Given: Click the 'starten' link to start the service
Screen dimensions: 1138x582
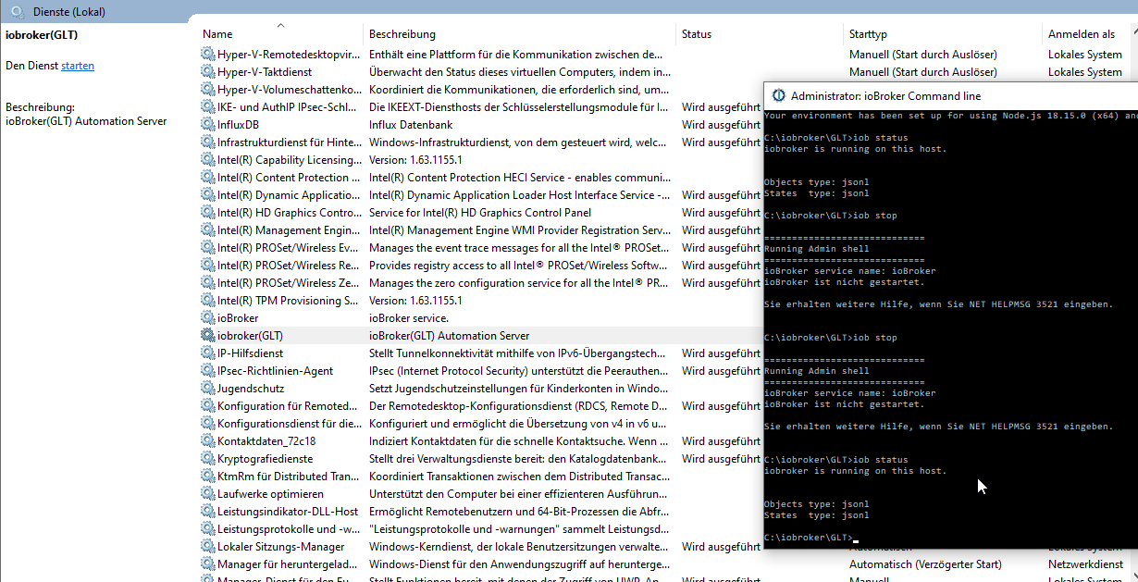Looking at the screenshot, I should coord(78,66).
